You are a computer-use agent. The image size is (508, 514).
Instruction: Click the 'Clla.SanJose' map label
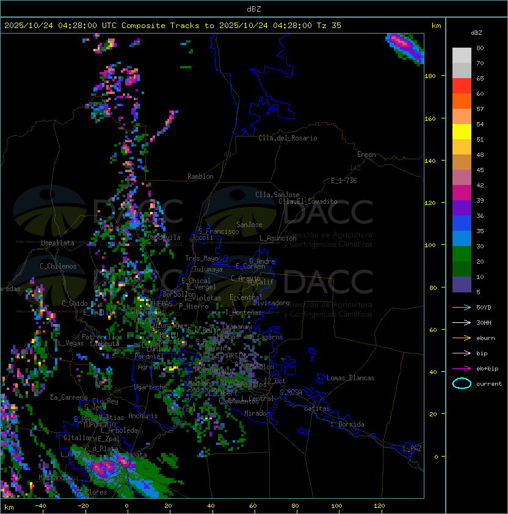(277, 195)
